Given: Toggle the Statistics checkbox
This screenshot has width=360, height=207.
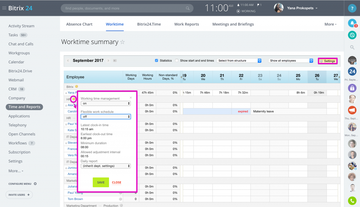Looking at the screenshot, I should (x=156, y=61).
